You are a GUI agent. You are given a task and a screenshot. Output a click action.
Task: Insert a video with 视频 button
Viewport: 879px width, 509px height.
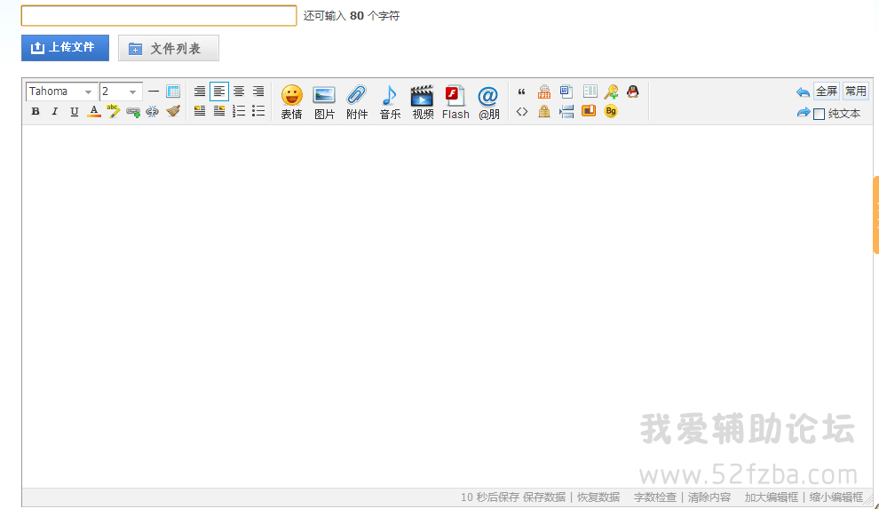tap(423, 102)
